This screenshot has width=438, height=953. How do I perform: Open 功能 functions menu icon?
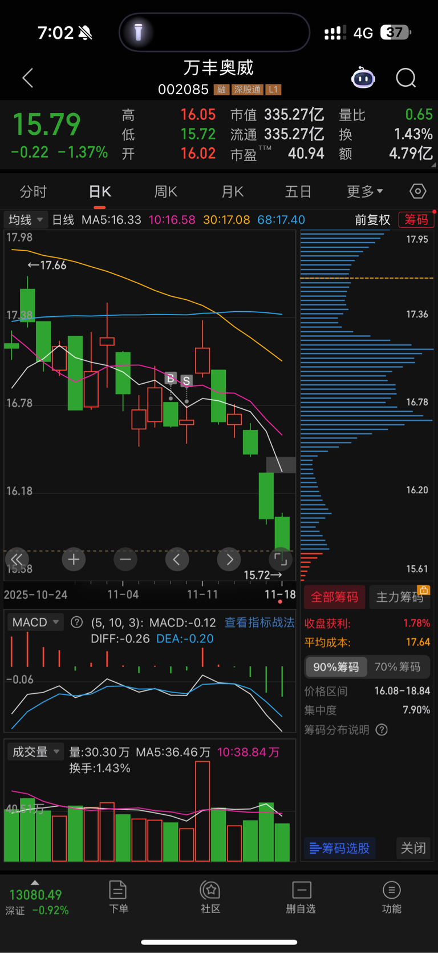pos(391,897)
